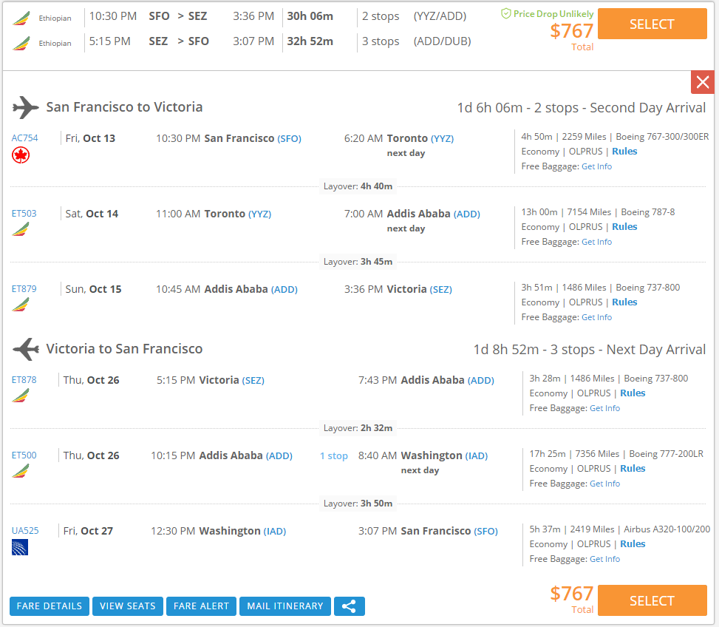The height and width of the screenshot is (627, 719).
Task: Click the share icon button
Action: click(x=350, y=606)
